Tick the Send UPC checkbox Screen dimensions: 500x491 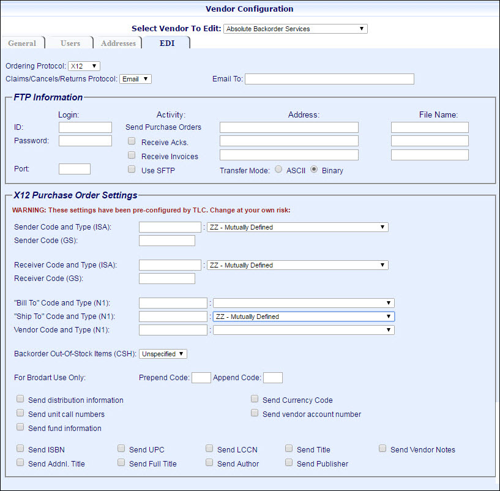[x=121, y=448]
